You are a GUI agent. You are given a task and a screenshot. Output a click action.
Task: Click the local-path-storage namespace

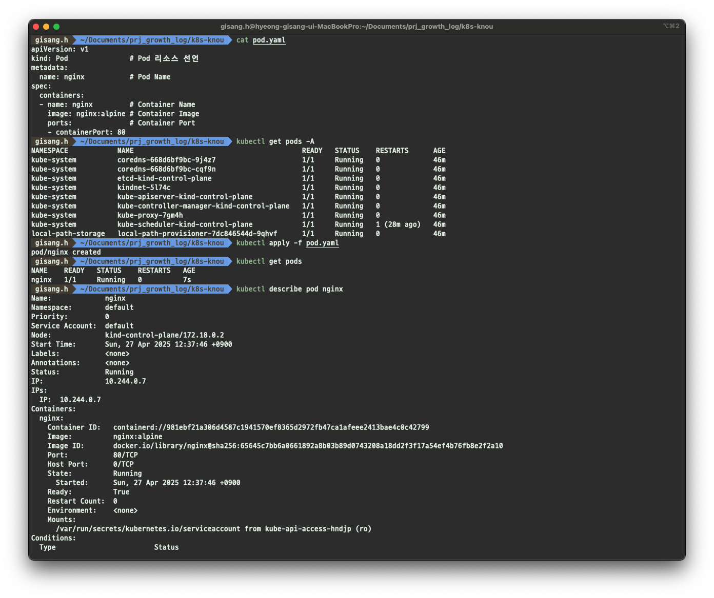pos(68,234)
